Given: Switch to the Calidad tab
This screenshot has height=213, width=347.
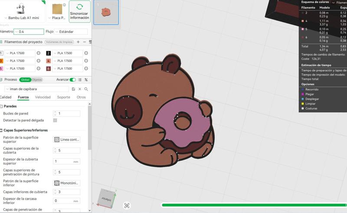Looking at the screenshot, I should (x=6, y=97).
